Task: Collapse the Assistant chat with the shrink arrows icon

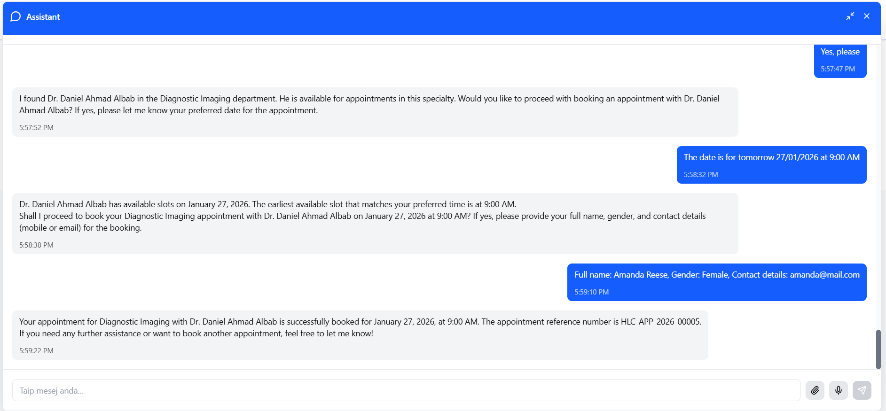Action: pyautogui.click(x=850, y=16)
